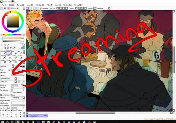The height and width of the screenshot is (123, 176).
Task: Open the Rock 04 texture dropdown
Action: [x=16, y=82]
